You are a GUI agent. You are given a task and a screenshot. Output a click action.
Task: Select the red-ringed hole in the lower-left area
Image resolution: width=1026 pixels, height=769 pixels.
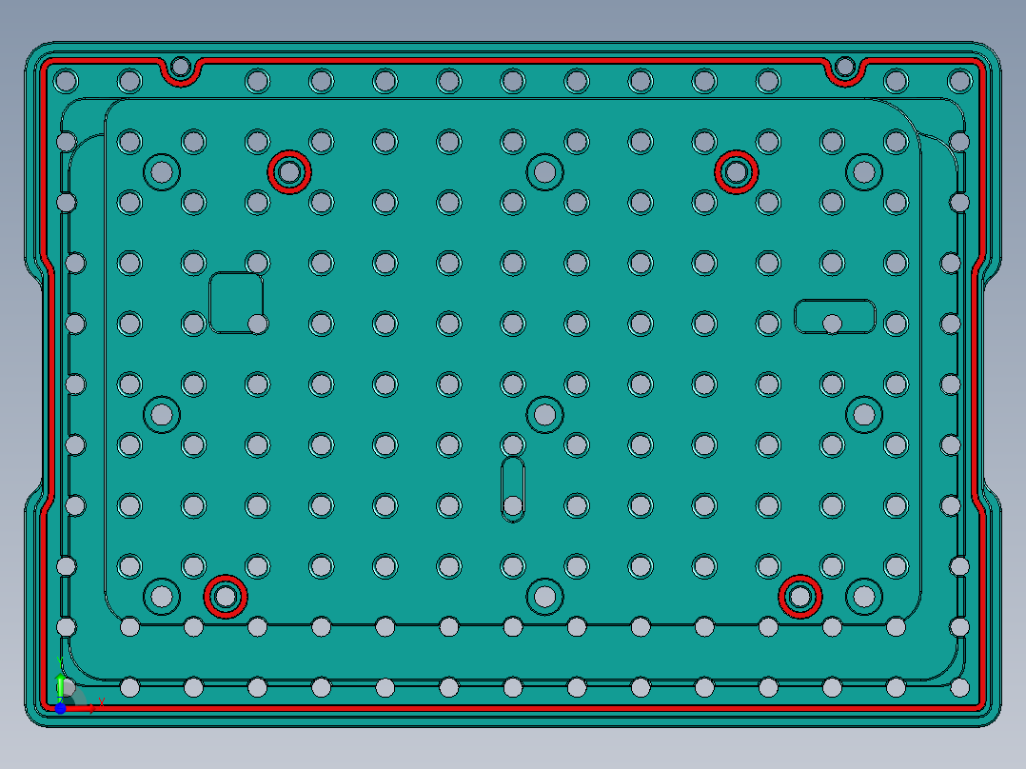(x=226, y=596)
